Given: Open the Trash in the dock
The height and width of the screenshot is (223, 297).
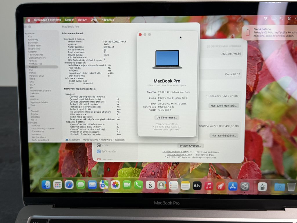Looking at the screenshot, I should [x=291, y=187].
